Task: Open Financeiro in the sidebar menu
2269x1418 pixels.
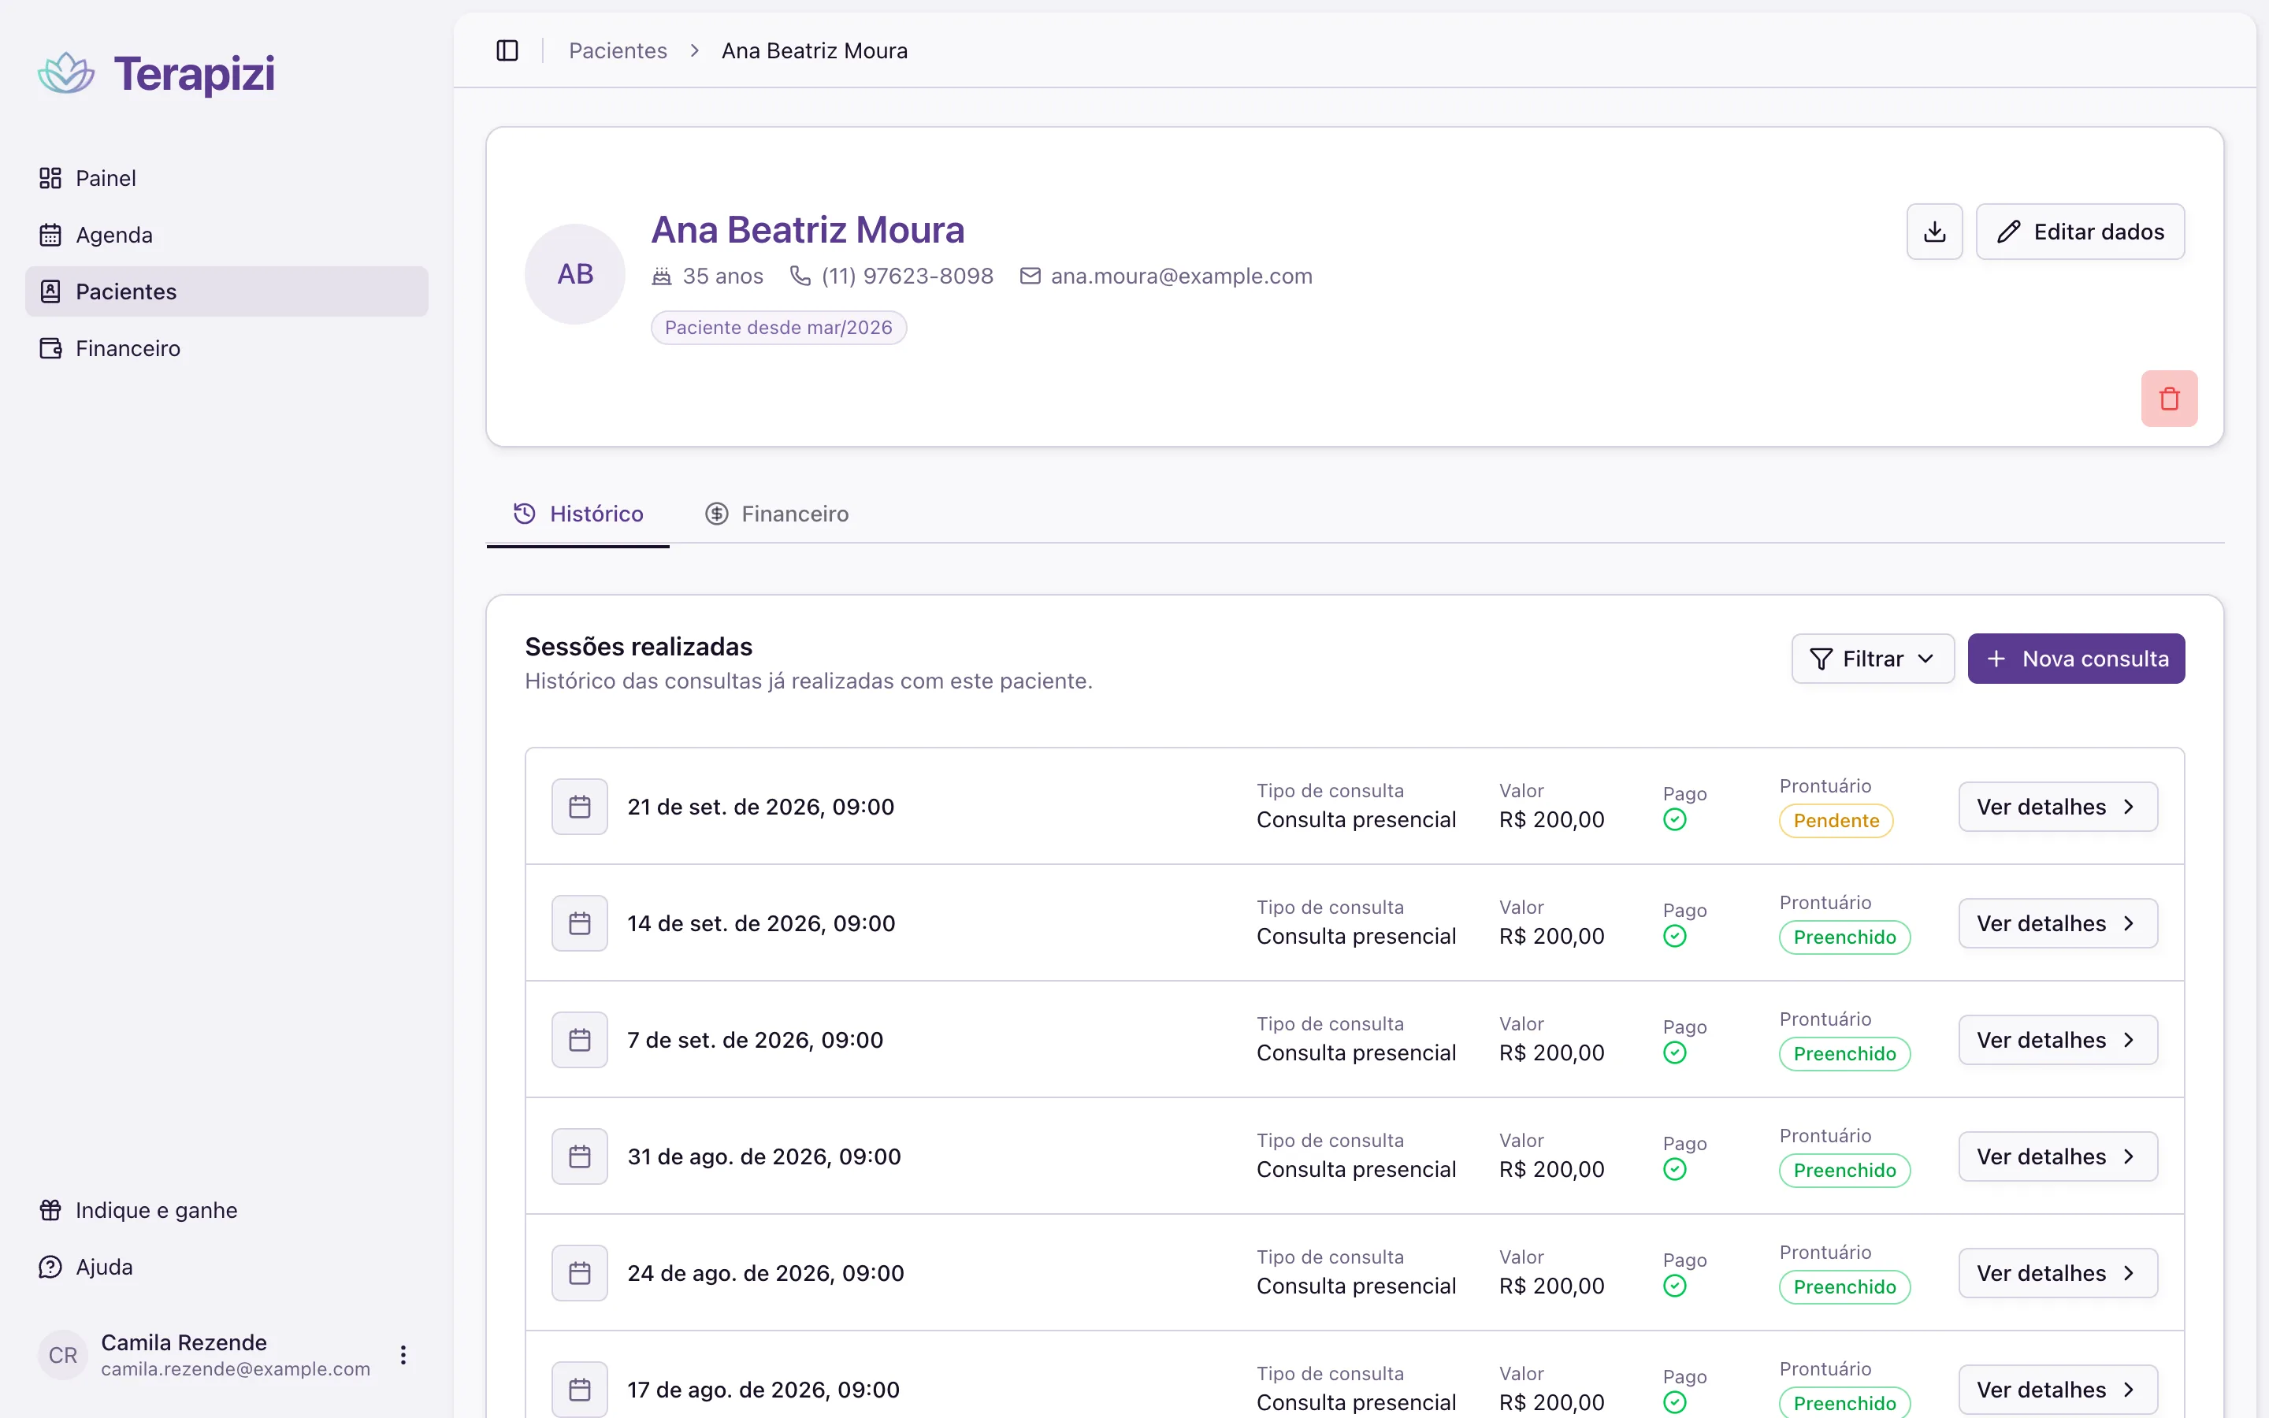Action: 227,348
